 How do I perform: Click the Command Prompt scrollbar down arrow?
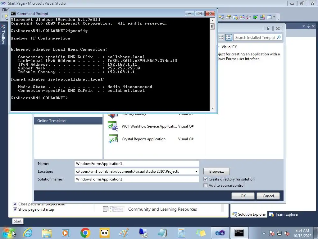[212, 109]
